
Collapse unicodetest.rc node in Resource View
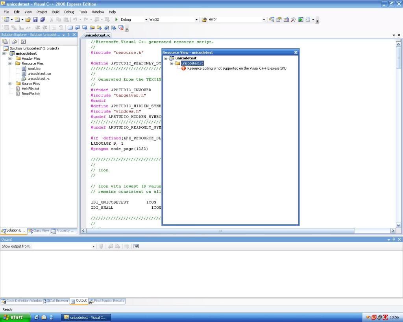(172, 63)
